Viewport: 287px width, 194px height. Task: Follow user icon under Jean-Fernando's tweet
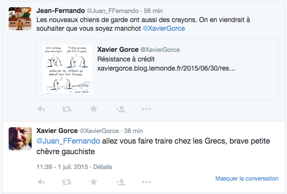click(x=121, y=109)
